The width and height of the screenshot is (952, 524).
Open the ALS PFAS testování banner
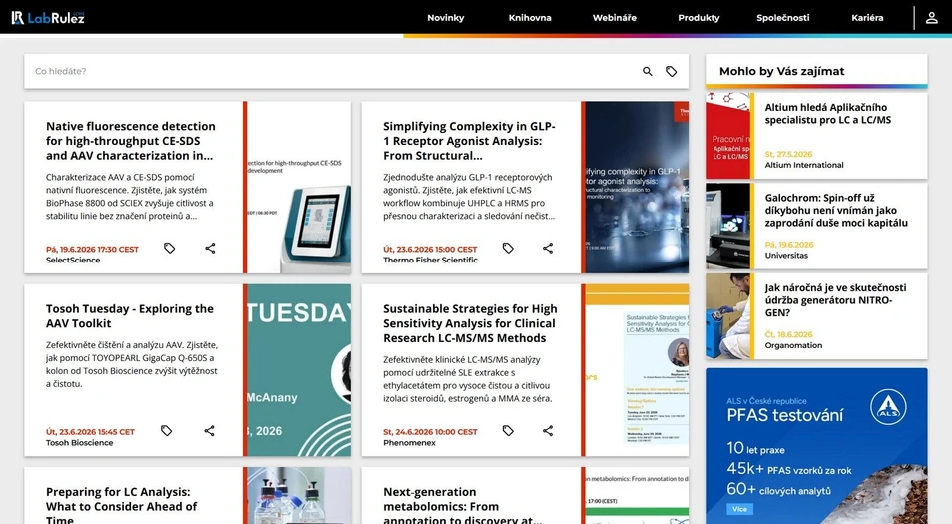tap(816, 446)
